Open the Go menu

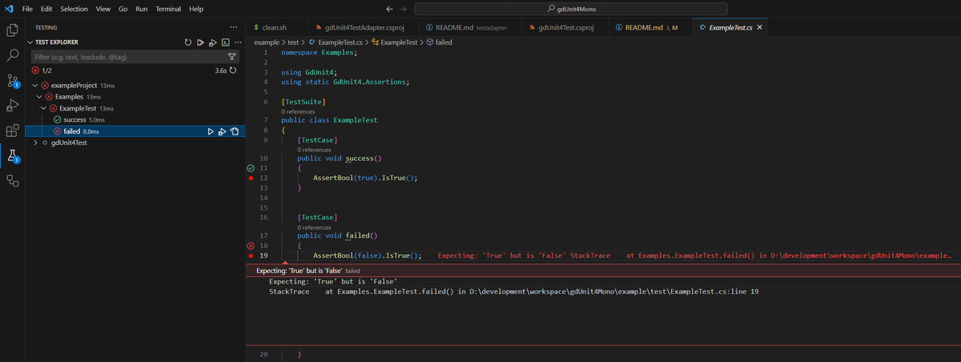(123, 8)
